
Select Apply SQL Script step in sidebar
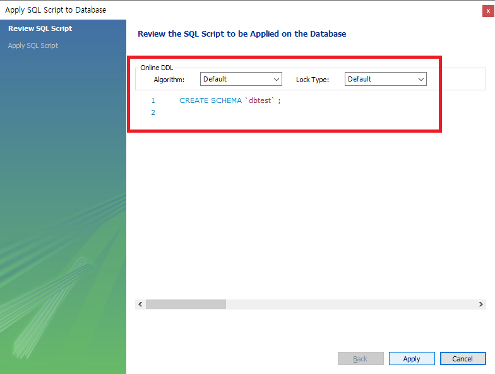(33, 45)
